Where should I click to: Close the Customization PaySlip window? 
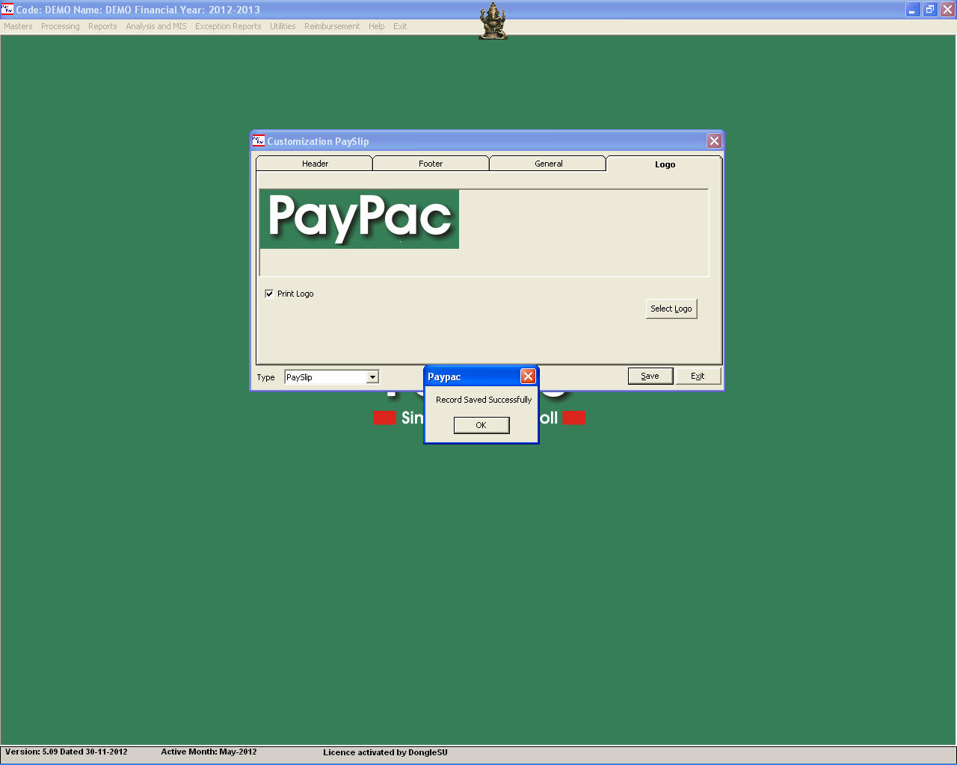[x=714, y=140]
